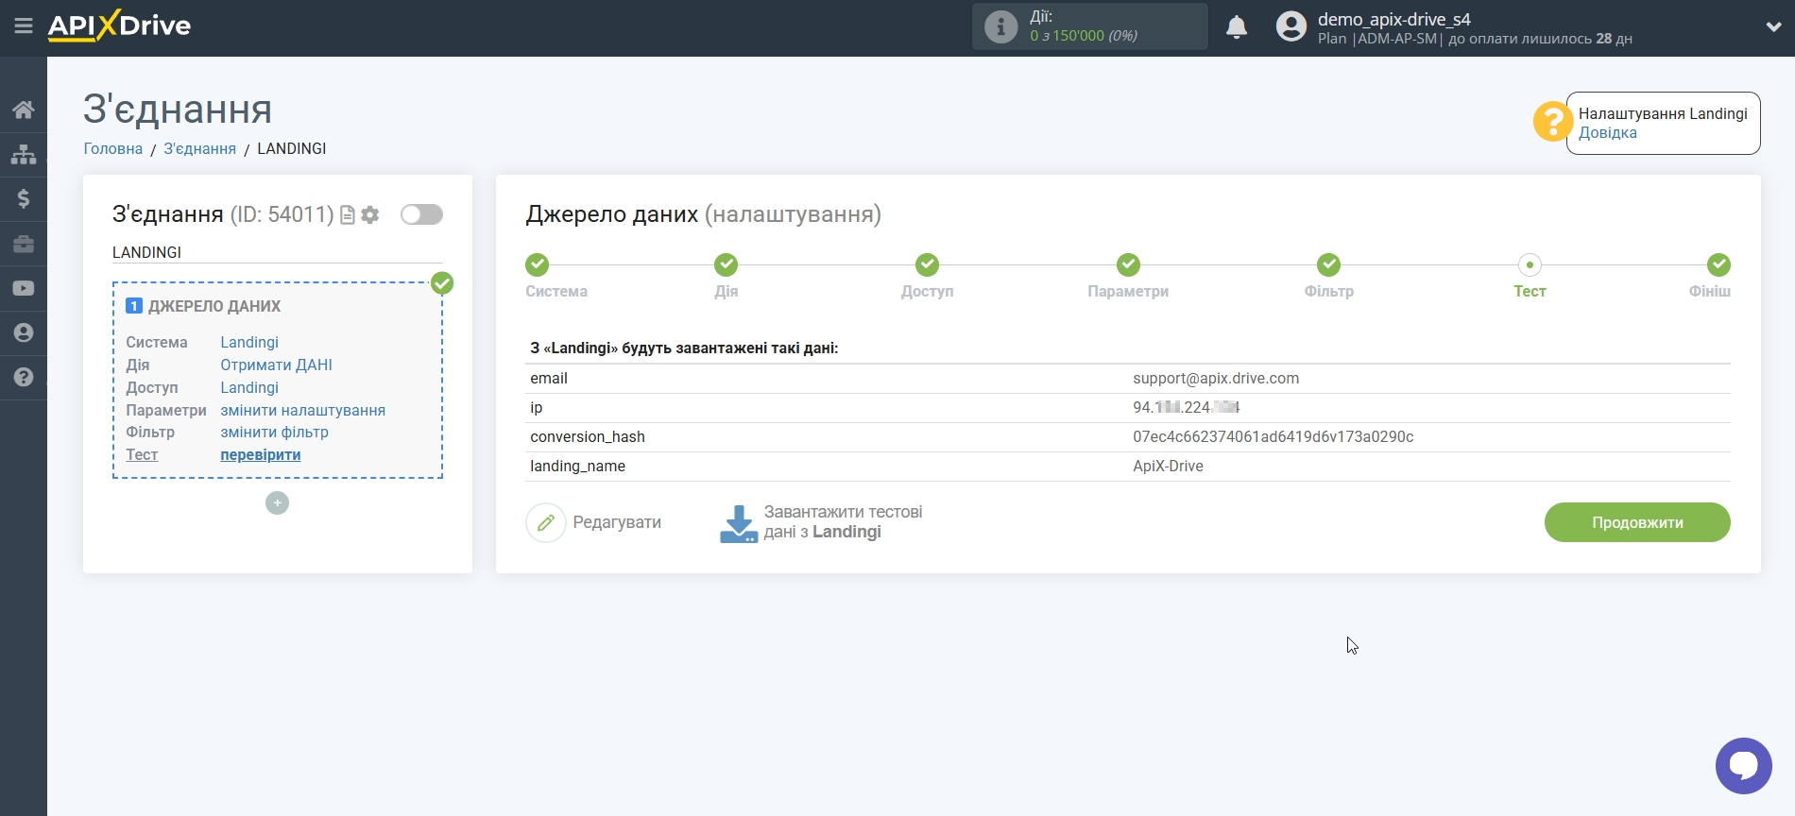Toggle the connection on/off switch

(x=421, y=214)
